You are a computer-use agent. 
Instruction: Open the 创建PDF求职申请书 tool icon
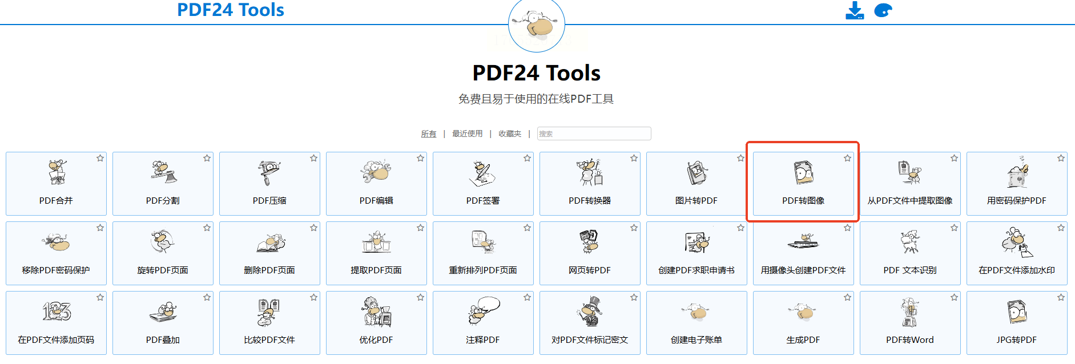pos(696,242)
